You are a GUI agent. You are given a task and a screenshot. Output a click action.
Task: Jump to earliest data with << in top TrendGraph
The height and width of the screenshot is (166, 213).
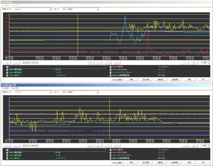pos(7,63)
